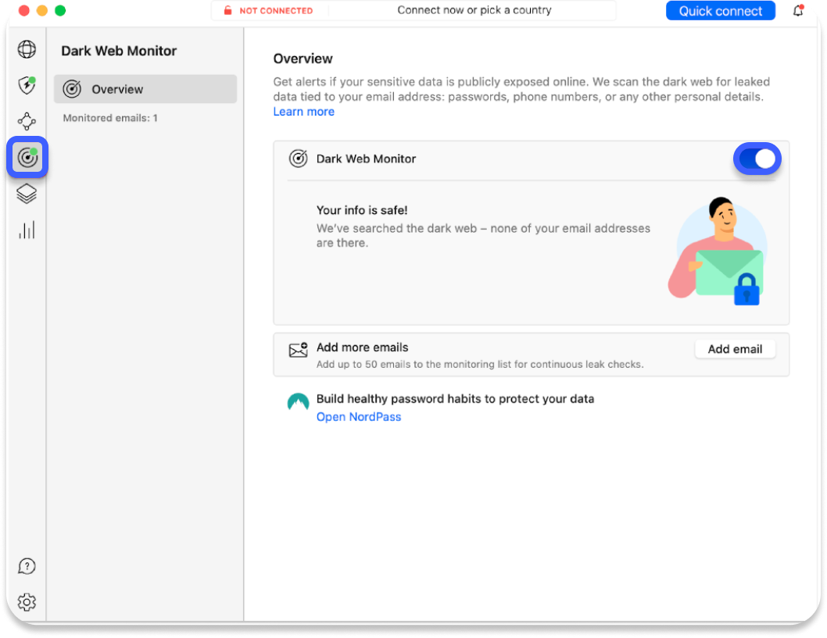Click the Dark Web Monitor panel heading
The image size is (827, 638).
119,51
